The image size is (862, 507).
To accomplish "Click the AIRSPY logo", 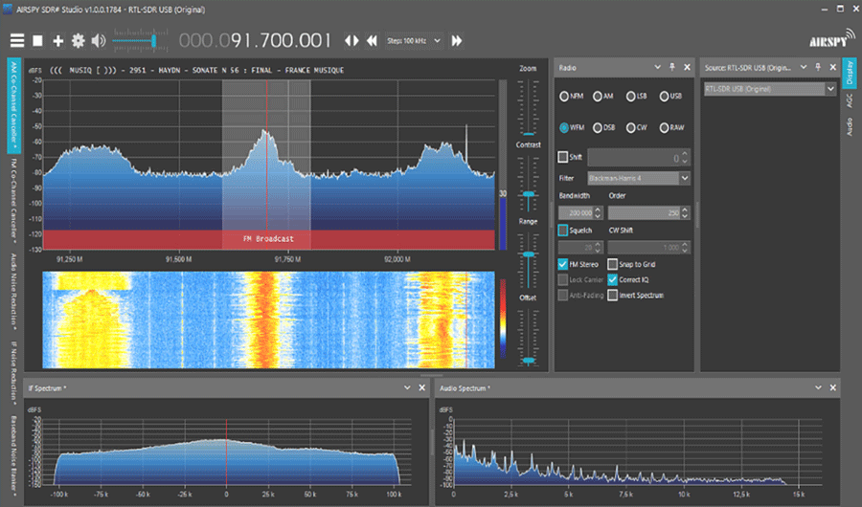I will coord(831,39).
